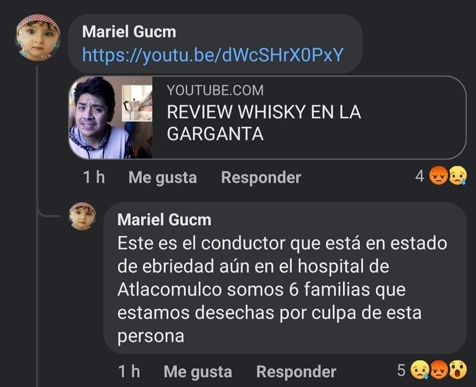Click the angry reaction emoji on first comment

point(438,175)
